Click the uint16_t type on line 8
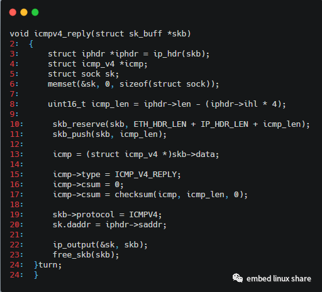 point(67,104)
